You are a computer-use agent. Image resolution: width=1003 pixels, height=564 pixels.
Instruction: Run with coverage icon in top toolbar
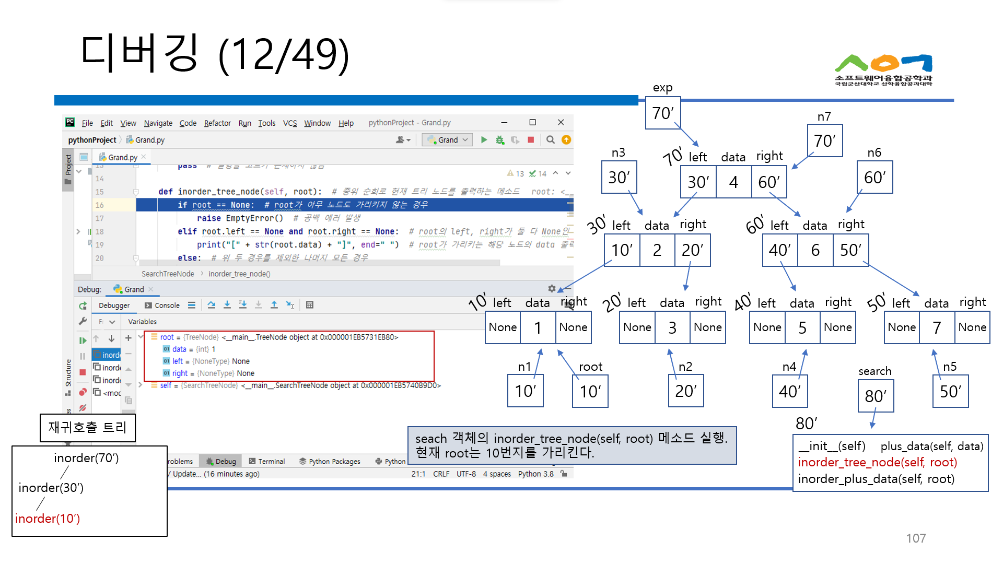515,140
